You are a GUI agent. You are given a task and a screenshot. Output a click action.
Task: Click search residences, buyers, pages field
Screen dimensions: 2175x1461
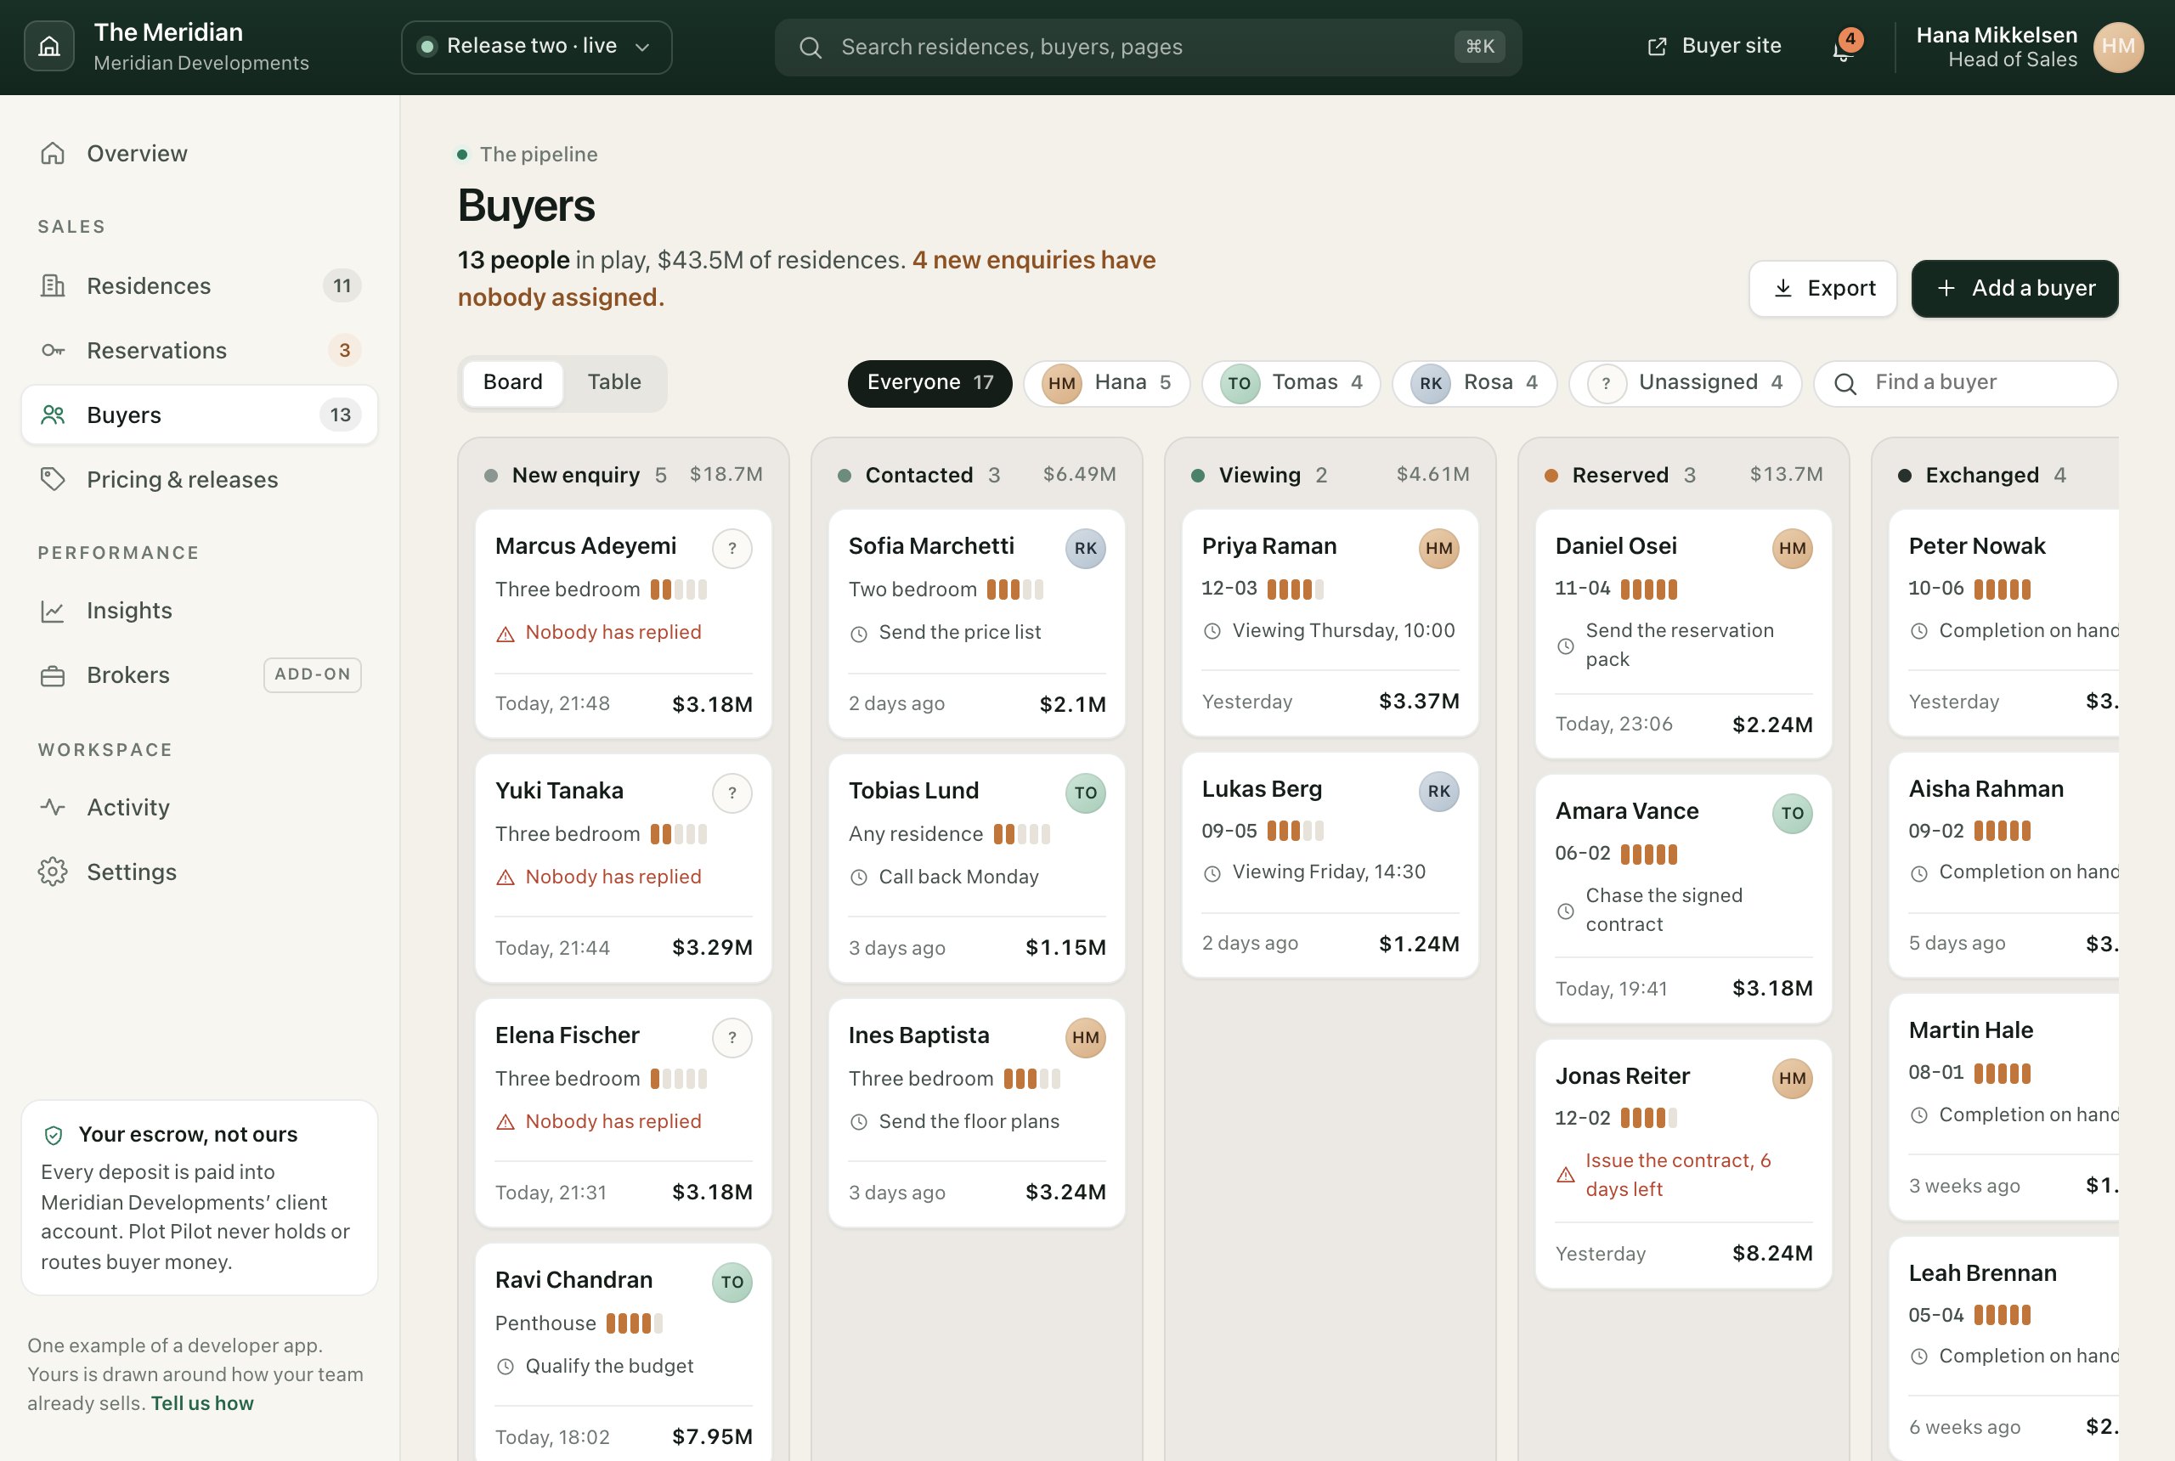pos(1148,48)
